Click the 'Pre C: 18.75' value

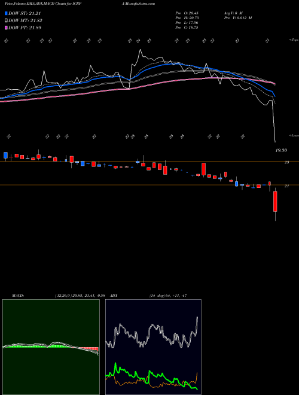click(x=187, y=28)
